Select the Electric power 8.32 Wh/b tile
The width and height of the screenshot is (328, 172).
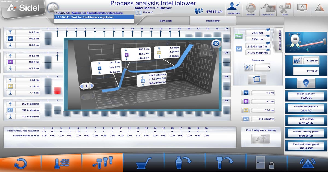(x=306, y=121)
